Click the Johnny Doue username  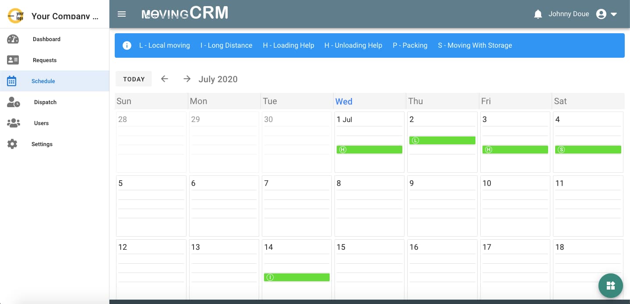568,14
